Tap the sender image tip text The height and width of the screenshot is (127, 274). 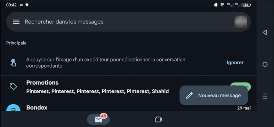click(x=106, y=63)
